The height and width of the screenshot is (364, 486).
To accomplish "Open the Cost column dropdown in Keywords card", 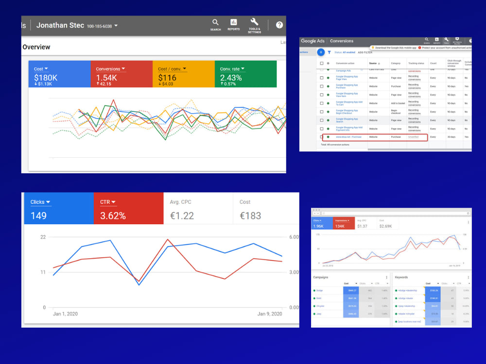I will pos(432,283).
